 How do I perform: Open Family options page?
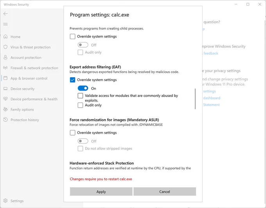click(x=22, y=109)
